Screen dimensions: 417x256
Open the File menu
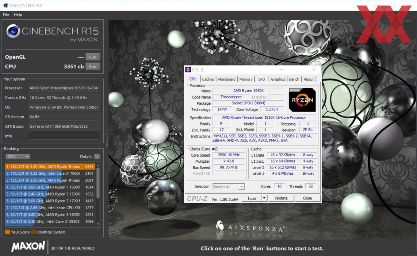pyautogui.click(x=6, y=14)
